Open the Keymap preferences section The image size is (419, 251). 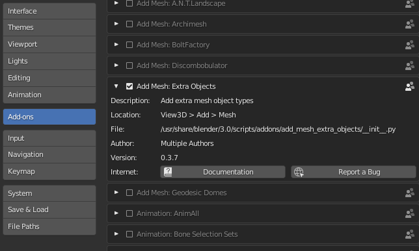click(49, 171)
